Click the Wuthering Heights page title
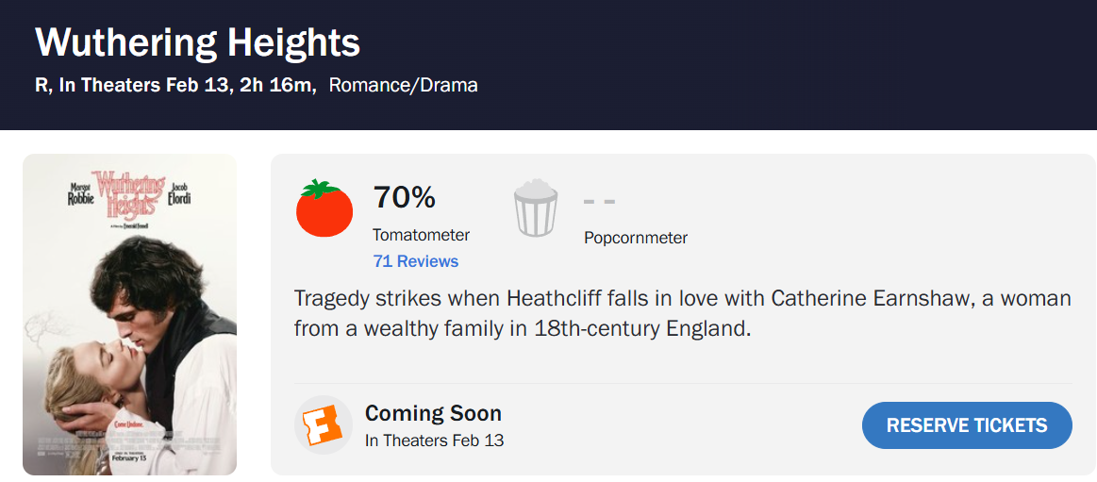1097x482 pixels. click(x=197, y=42)
